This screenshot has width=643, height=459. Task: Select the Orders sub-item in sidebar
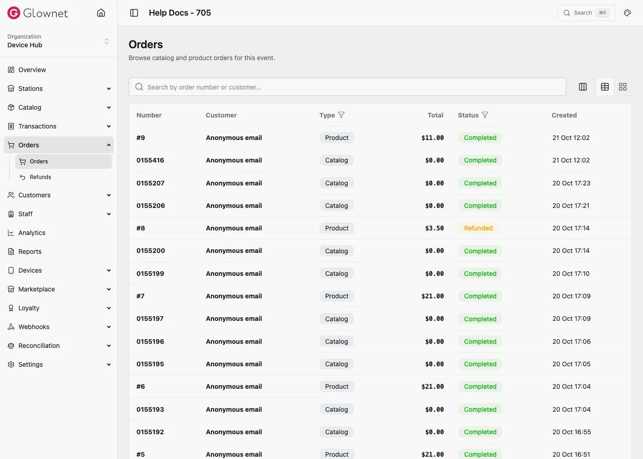pos(63,162)
